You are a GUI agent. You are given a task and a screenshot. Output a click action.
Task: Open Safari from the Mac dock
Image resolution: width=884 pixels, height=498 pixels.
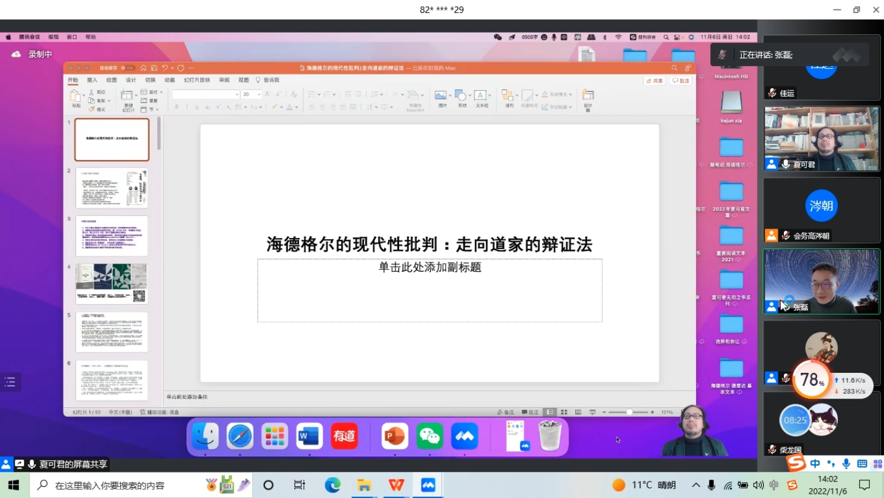(240, 436)
